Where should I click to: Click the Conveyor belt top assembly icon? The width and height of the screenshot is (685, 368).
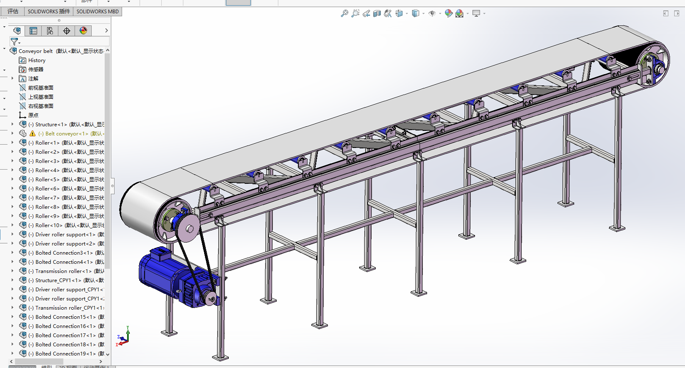[x=13, y=51]
